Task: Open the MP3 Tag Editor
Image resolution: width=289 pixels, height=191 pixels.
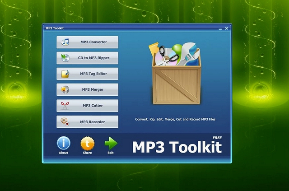Action: [87, 74]
